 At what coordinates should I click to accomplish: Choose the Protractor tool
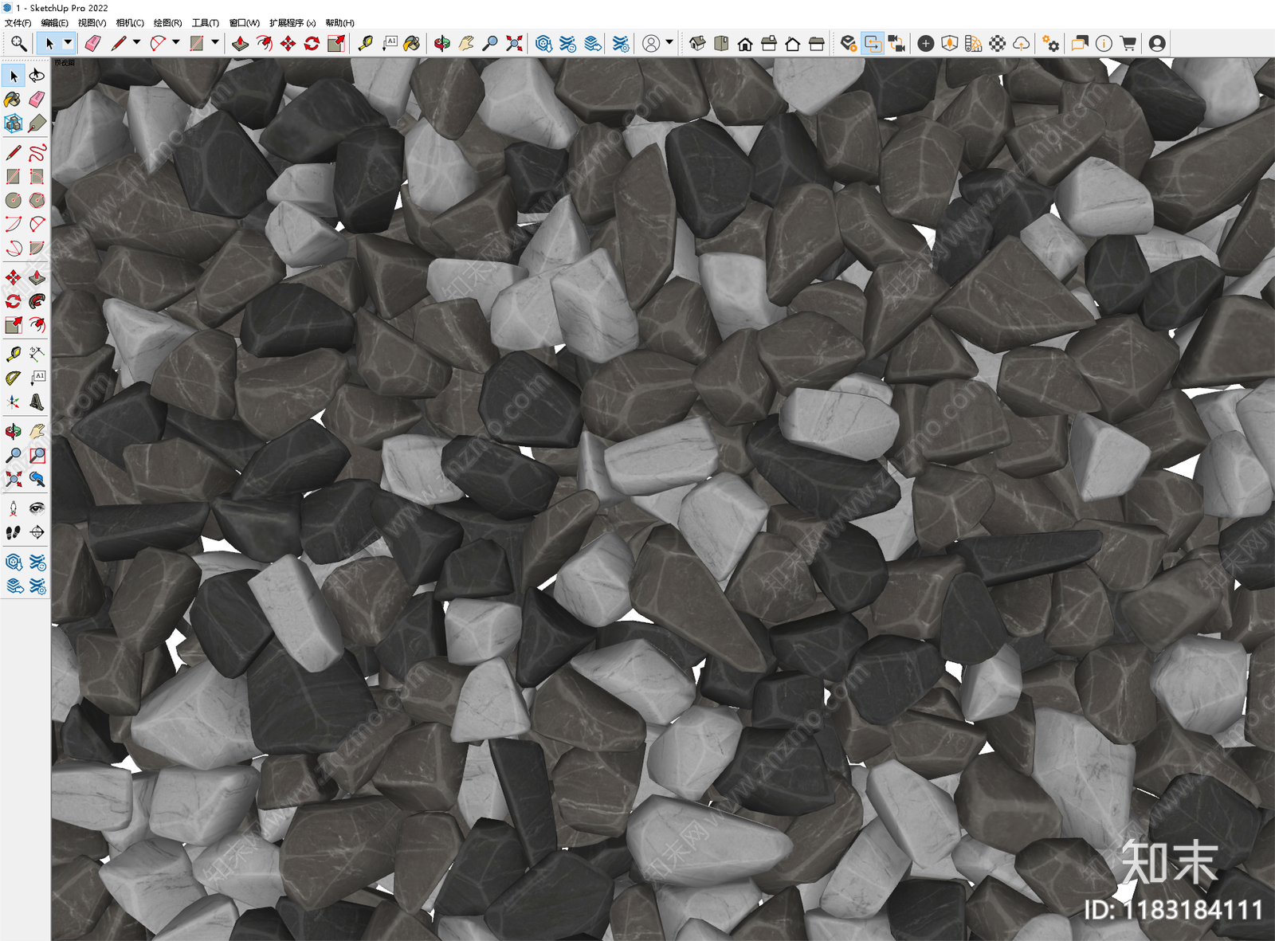14,378
